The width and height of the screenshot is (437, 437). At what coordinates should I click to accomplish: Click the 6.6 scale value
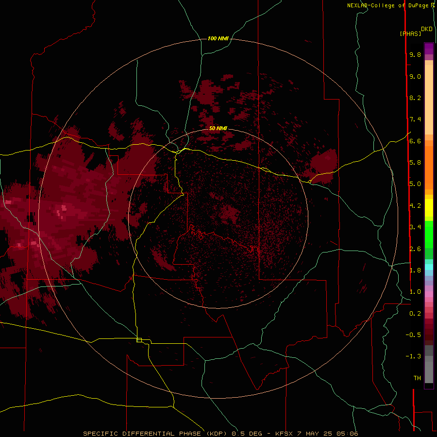[415, 141]
